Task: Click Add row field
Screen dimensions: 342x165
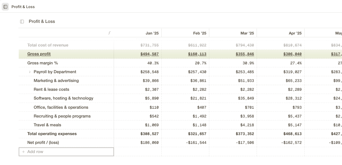Action: (x=66, y=152)
